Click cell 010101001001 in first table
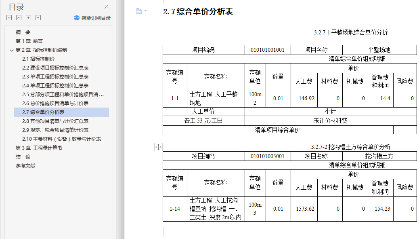This screenshot has width=417, height=239. [268, 50]
